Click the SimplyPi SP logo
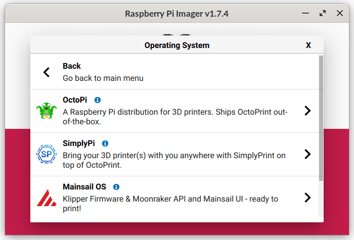Image resolution: width=354 pixels, height=240 pixels. click(47, 154)
